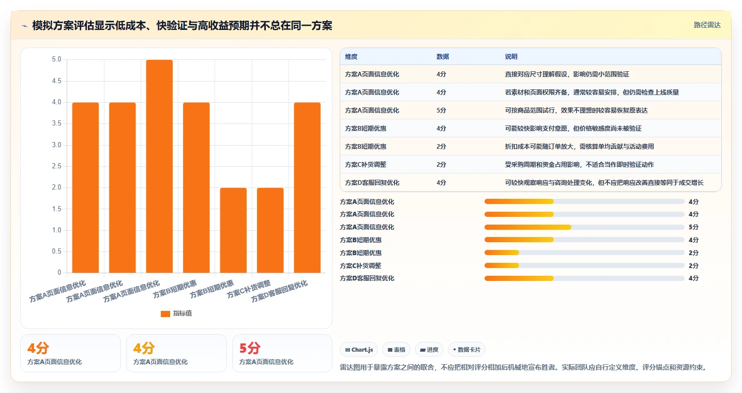Click the 方案A页面信息优化 5分 progress bar
This screenshot has width=742, height=393.
pos(584,227)
